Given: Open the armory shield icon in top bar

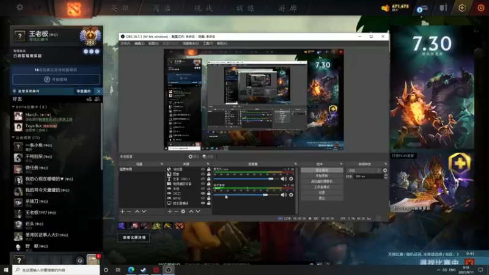Looking at the screenshot, I should [443, 7].
